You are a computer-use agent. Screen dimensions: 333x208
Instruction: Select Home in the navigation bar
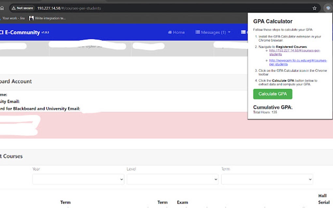(176, 32)
